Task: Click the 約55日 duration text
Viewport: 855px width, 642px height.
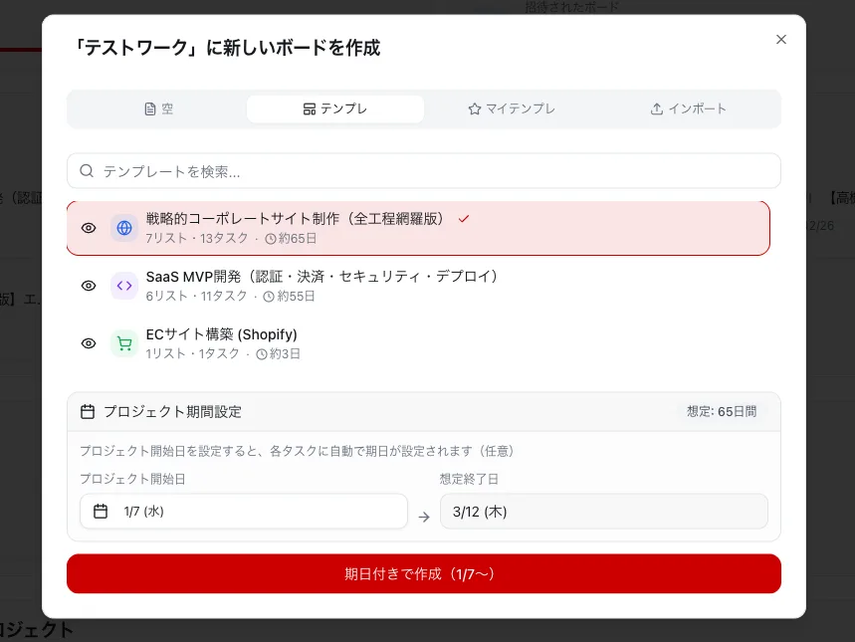Action: pos(296,297)
